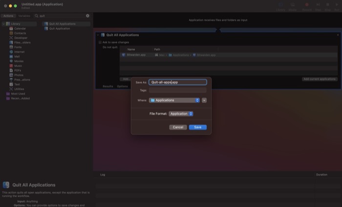Click the Tags input field
The image size is (342, 207).
(178, 90)
